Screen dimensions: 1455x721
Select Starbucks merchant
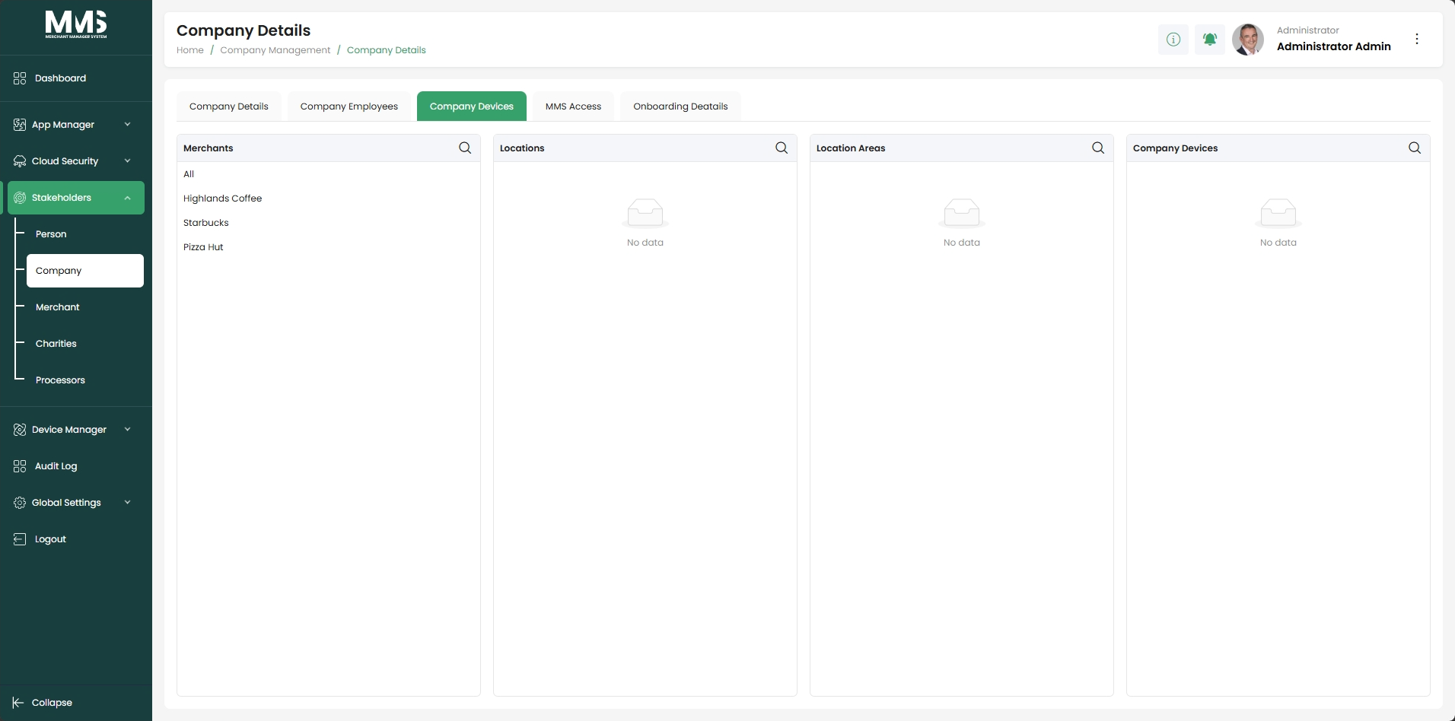pyautogui.click(x=329, y=223)
